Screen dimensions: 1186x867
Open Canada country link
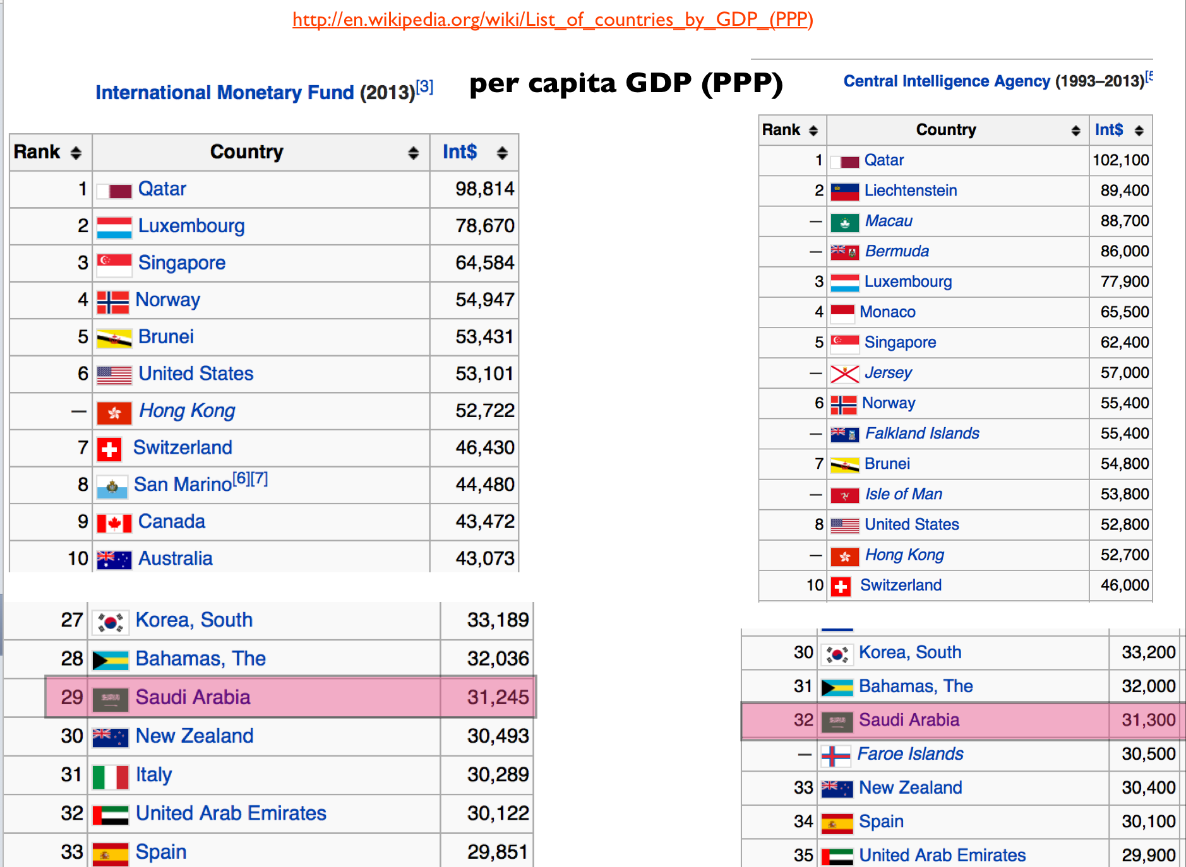[172, 522]
